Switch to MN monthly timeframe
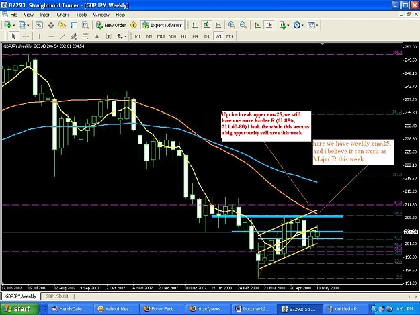The height and width of the screenshot is (315, 420). tap(230, 36)
